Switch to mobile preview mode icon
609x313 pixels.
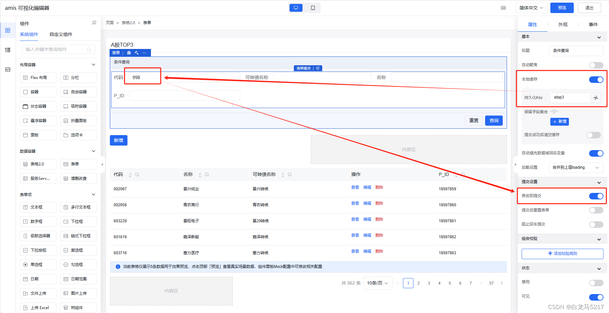(313, 8)
